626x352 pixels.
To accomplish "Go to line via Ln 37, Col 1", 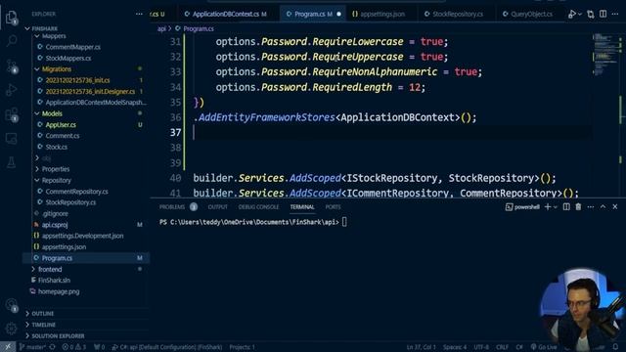I will tap(422, 347).
